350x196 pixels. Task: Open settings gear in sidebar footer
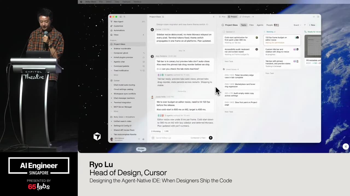143,139
